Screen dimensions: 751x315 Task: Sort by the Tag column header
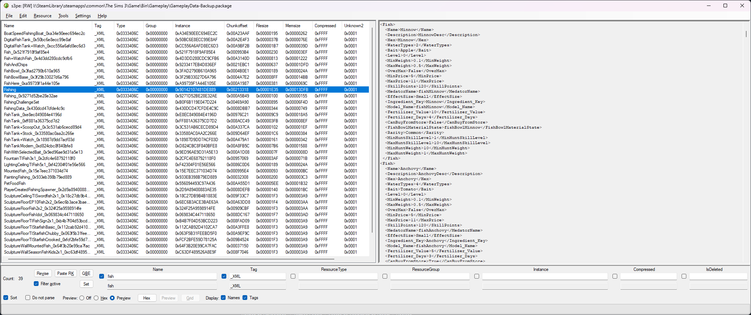pos(103,26)
